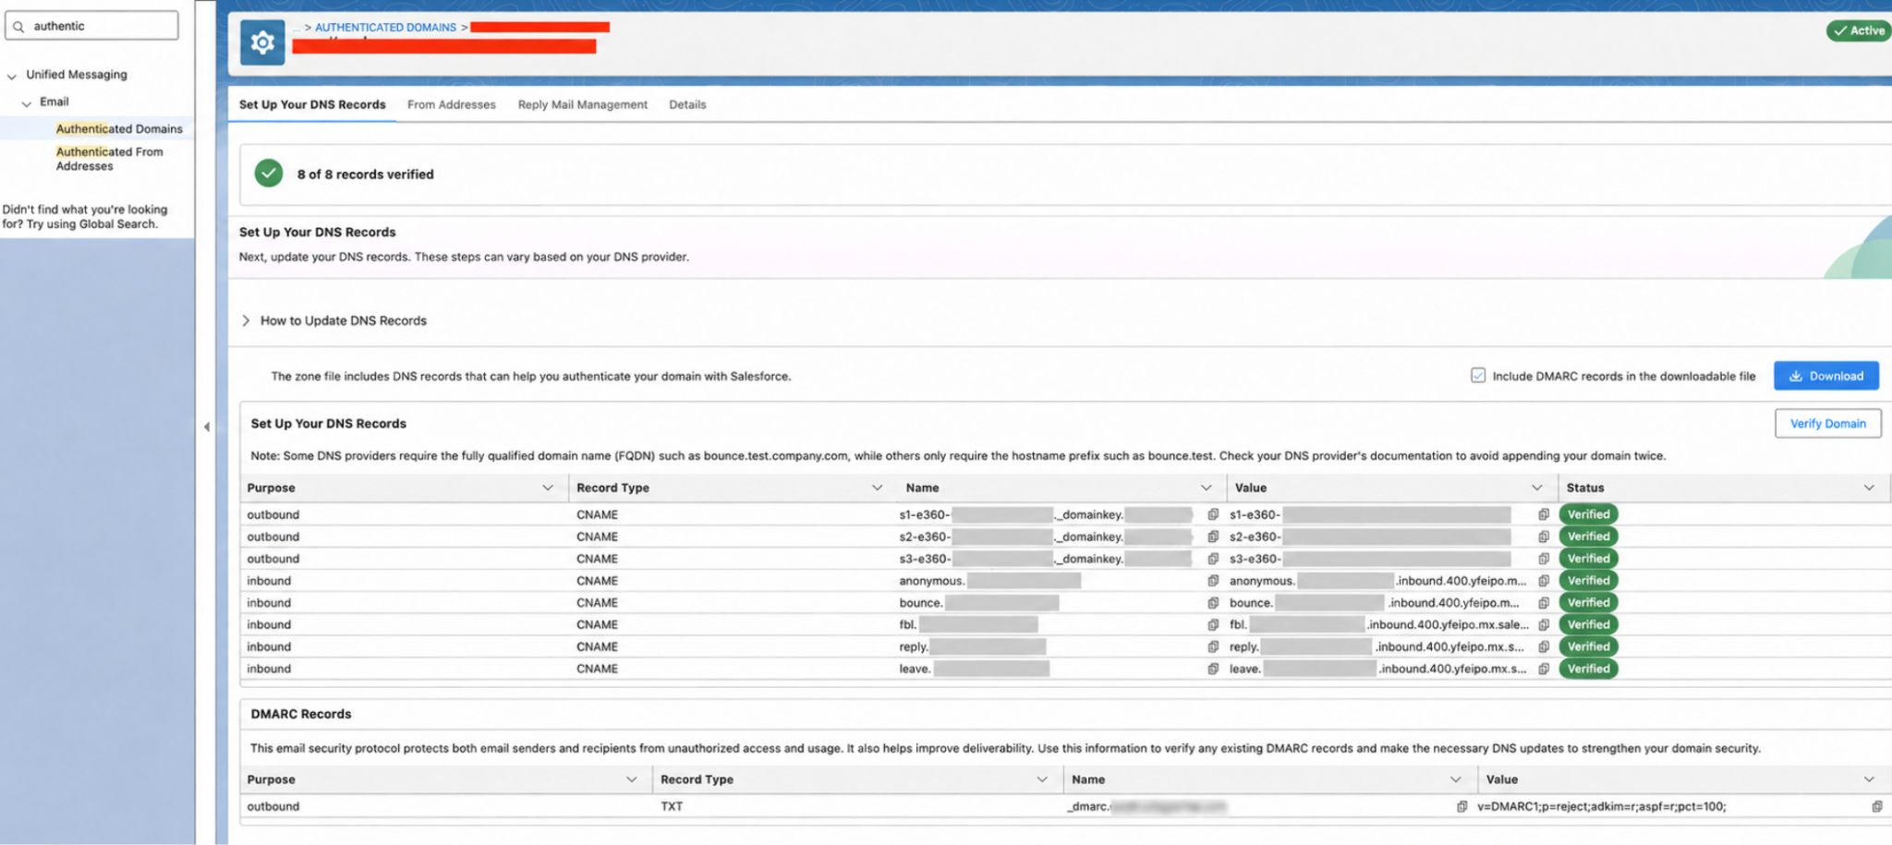The image size is (1892, 845).
Task: Copy the bounce inbound record name
Action: [x=1213, y=603]
